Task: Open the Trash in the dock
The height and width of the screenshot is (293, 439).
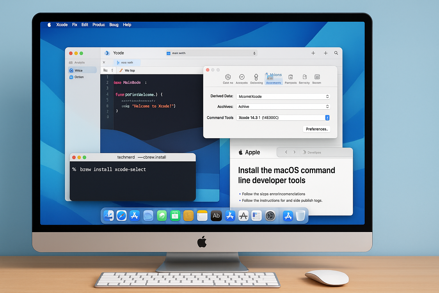Action: click(300, 216)
